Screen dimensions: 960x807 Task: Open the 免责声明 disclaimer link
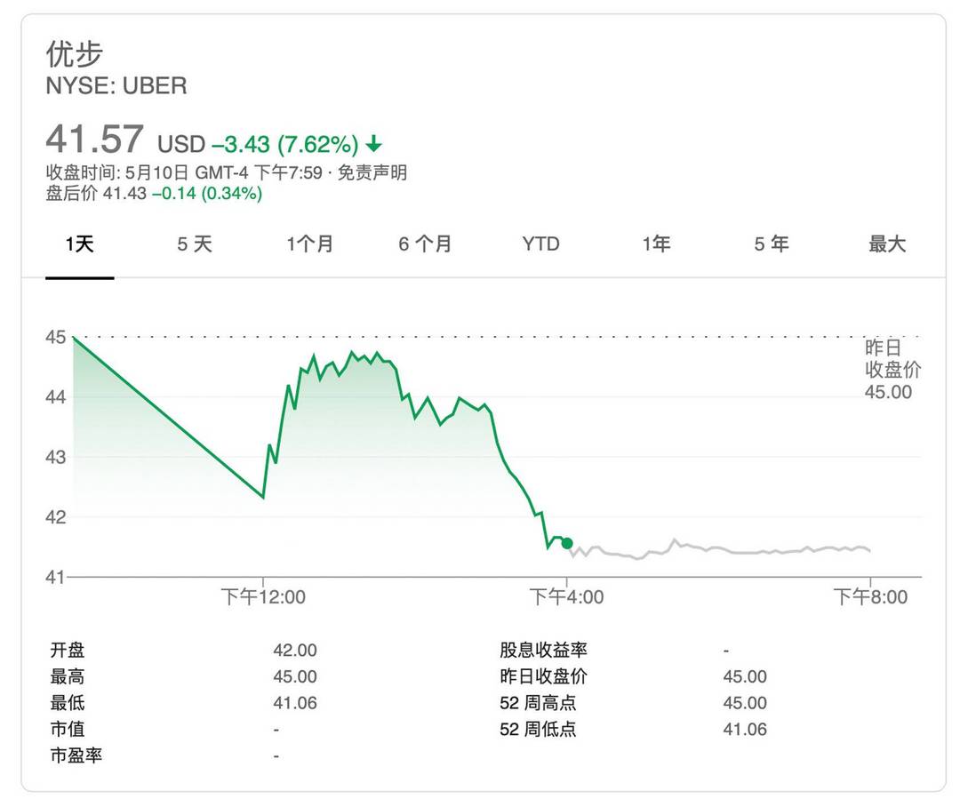[372, 172]
